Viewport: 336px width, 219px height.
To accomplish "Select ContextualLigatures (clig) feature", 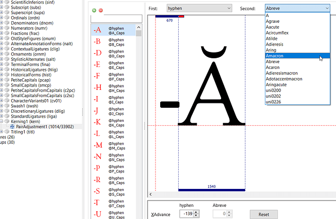I will pyautogui.click(x=35, y=49).
